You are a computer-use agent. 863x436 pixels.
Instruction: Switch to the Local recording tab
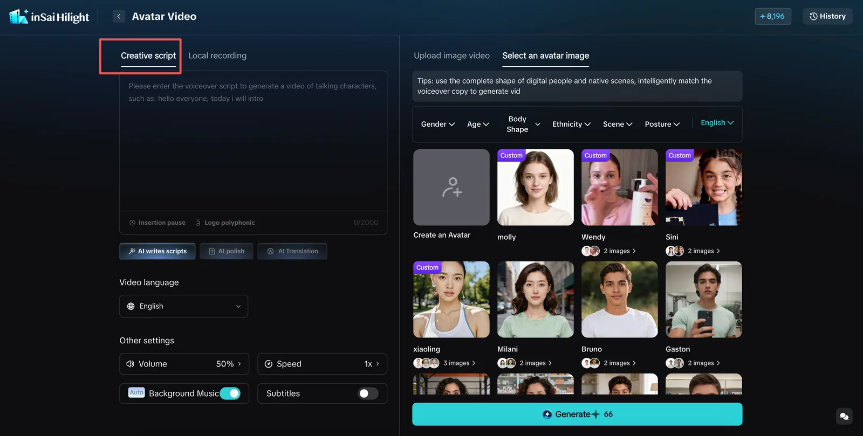coord(217,56)
